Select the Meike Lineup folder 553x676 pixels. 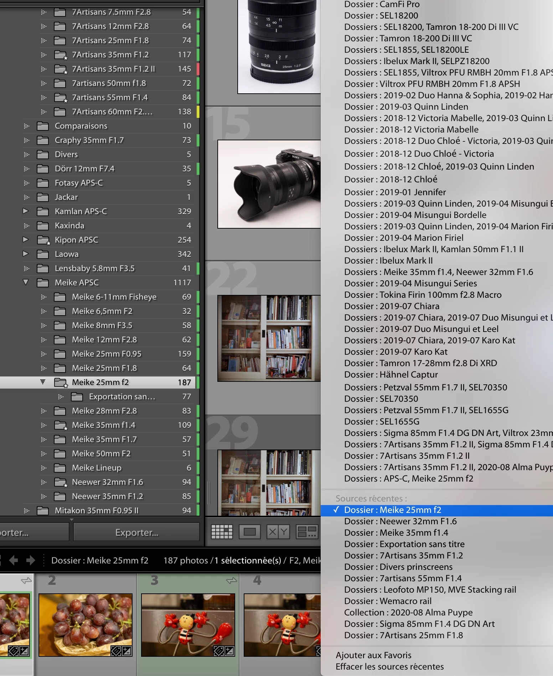pyautogui.click(x=98, y=468)
